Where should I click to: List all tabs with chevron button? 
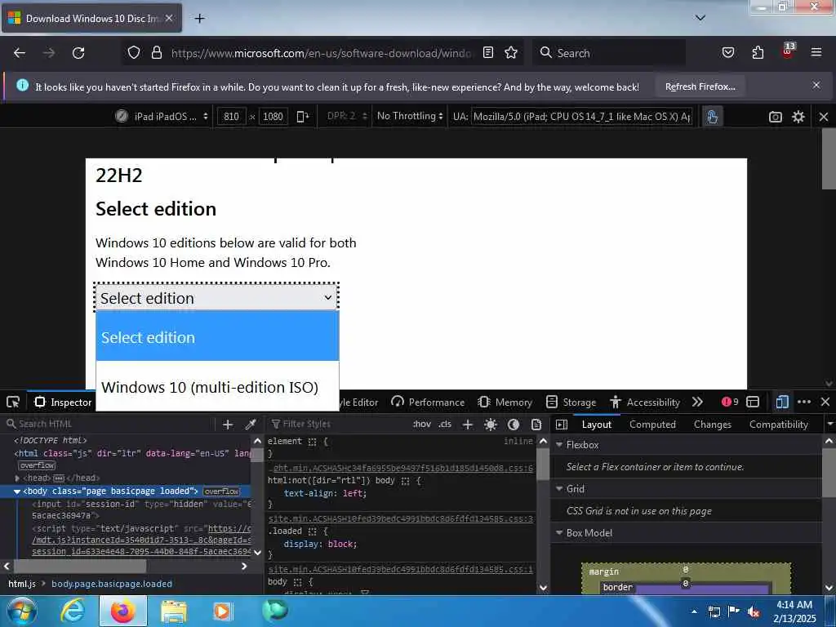point(700,18)
